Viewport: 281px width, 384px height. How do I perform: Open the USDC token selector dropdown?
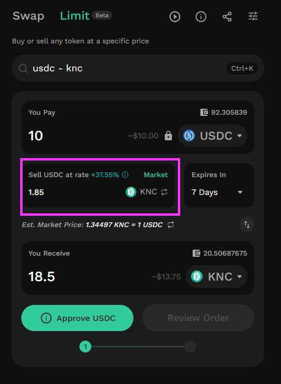213,136
